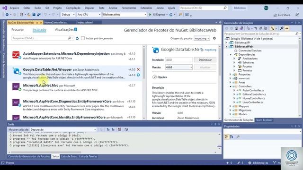This screenshot has height=170, width=303.
Task: Switch to the Procurar tab
Action: click(x=18, y=29)
